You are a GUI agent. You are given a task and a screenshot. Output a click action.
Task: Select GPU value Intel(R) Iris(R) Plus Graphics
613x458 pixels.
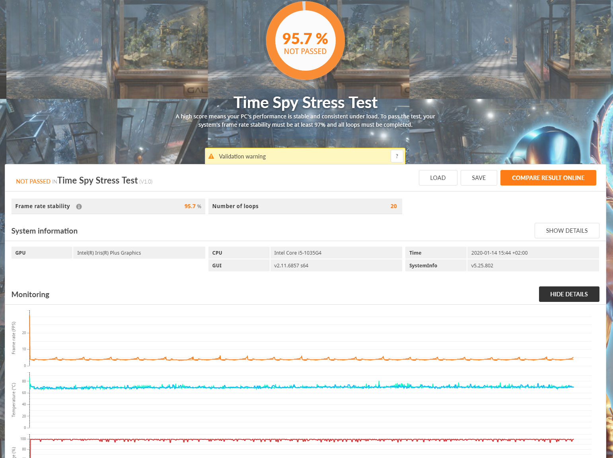pyautogui.click(x=109, y=253)
